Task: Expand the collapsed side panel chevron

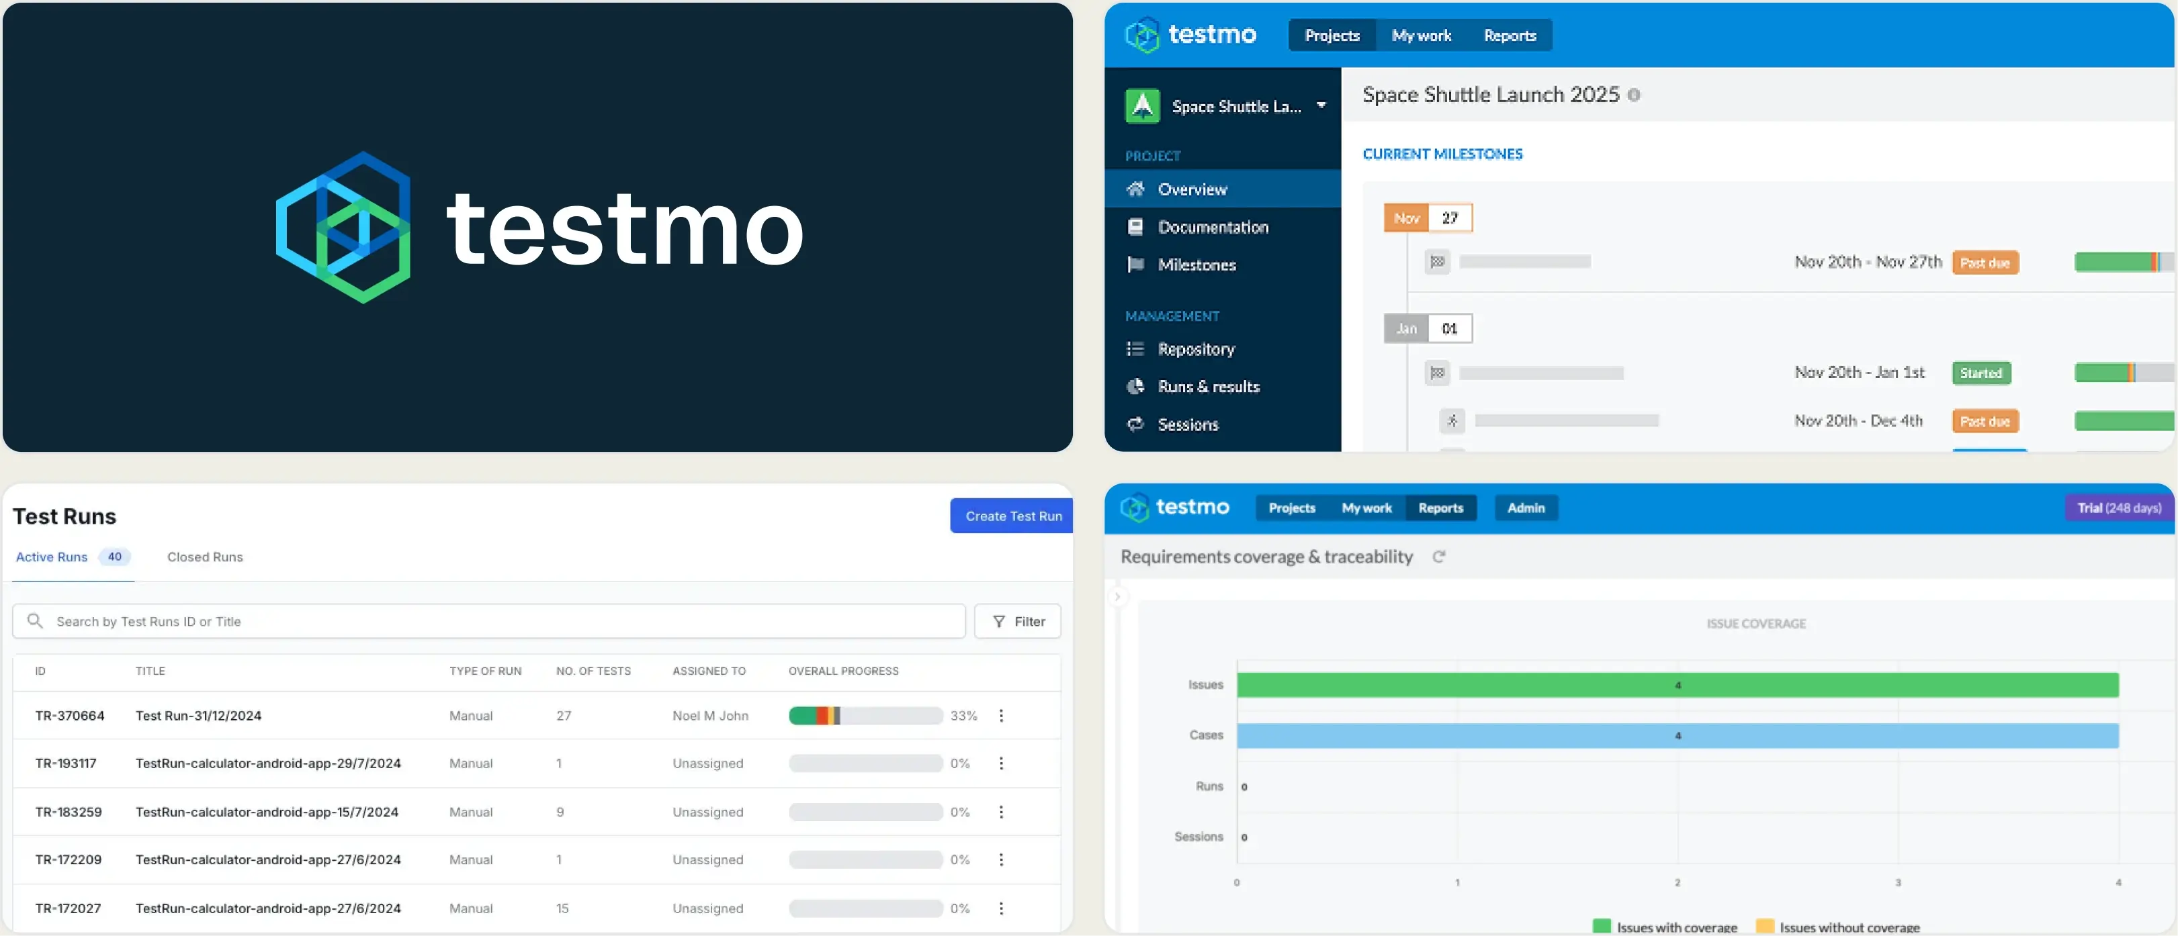Action: [x=1117, y=596]
